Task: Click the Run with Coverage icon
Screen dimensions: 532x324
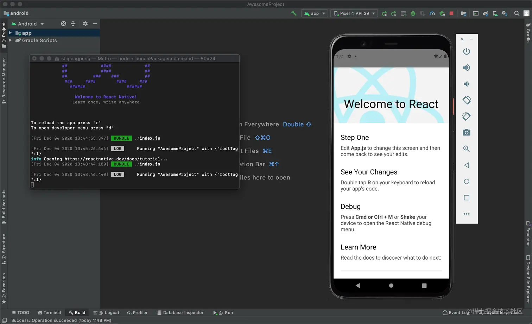Action: (x=423, y=13)
